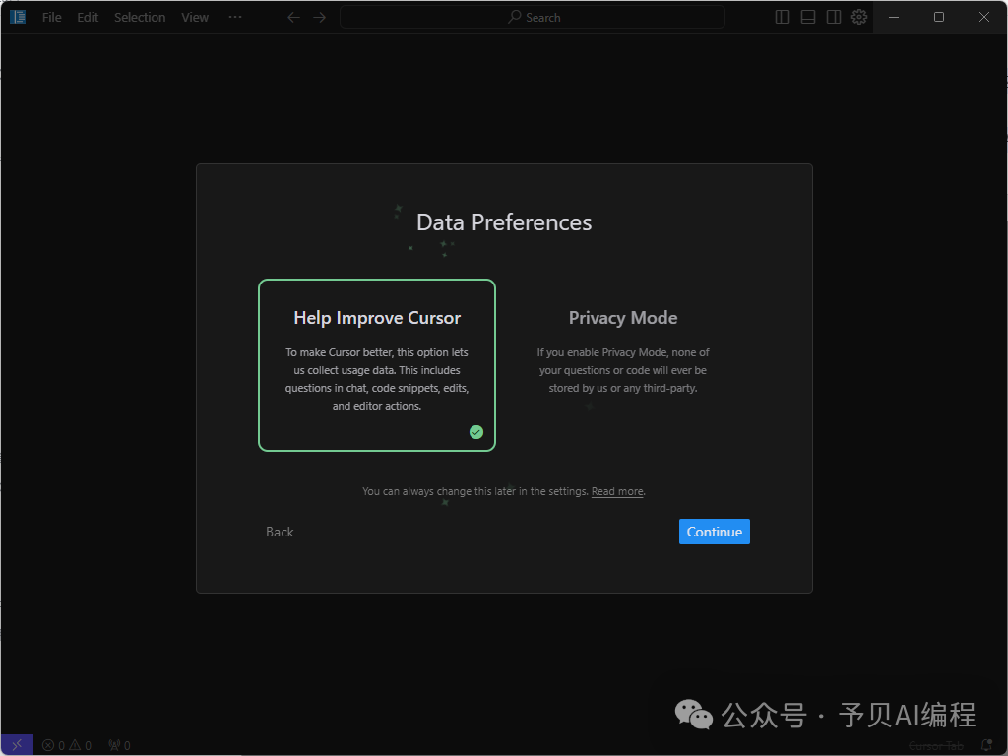
Task: Show warnings count in status bar
Action: (81, 746)
